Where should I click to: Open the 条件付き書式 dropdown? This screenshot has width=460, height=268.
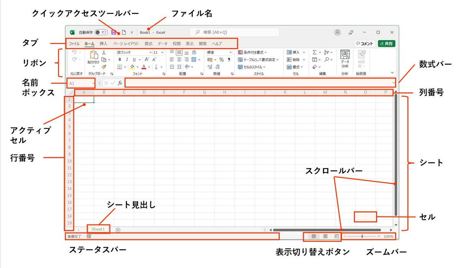[252, 52]
